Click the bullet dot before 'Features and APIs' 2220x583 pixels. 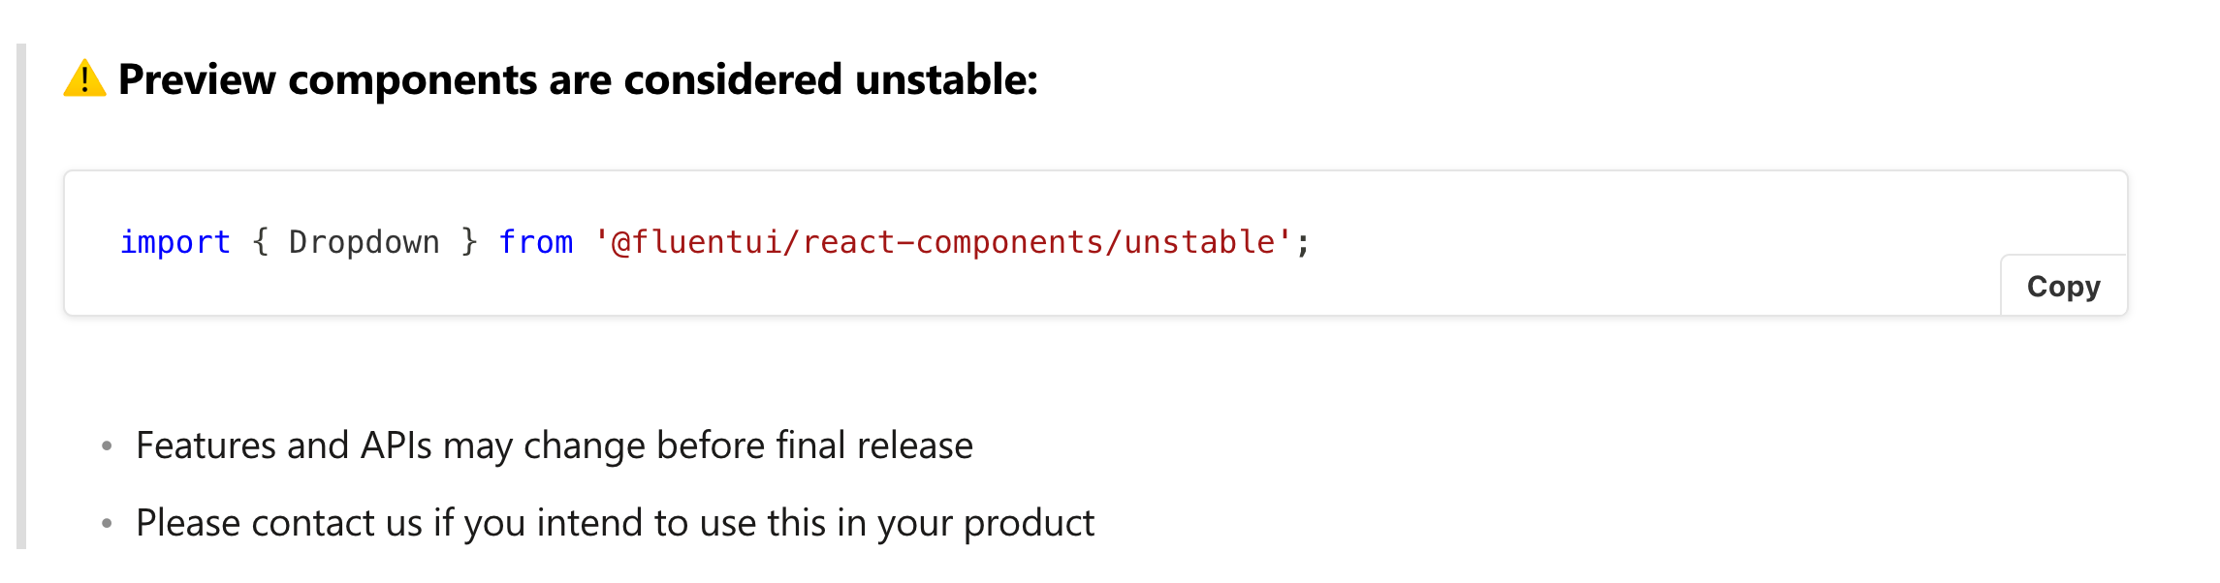tap(107, 446)
